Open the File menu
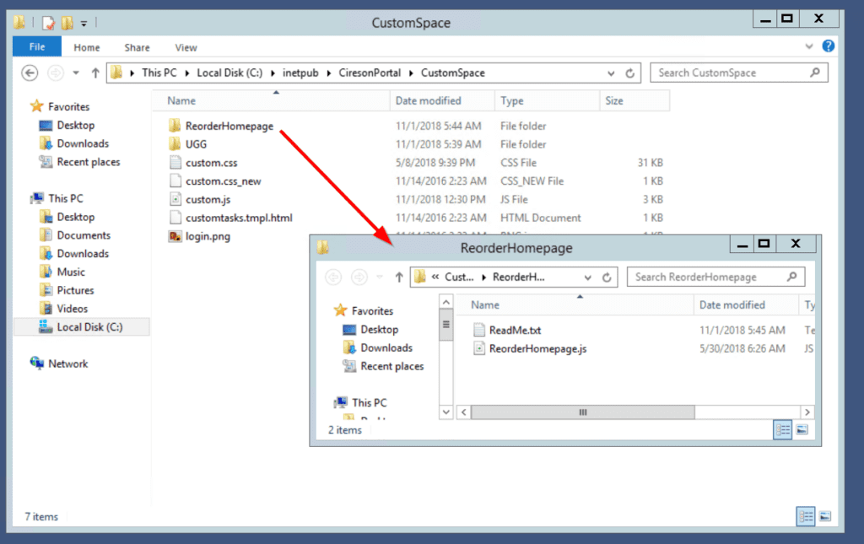This screenshot has height=544, width=864. 36,46
